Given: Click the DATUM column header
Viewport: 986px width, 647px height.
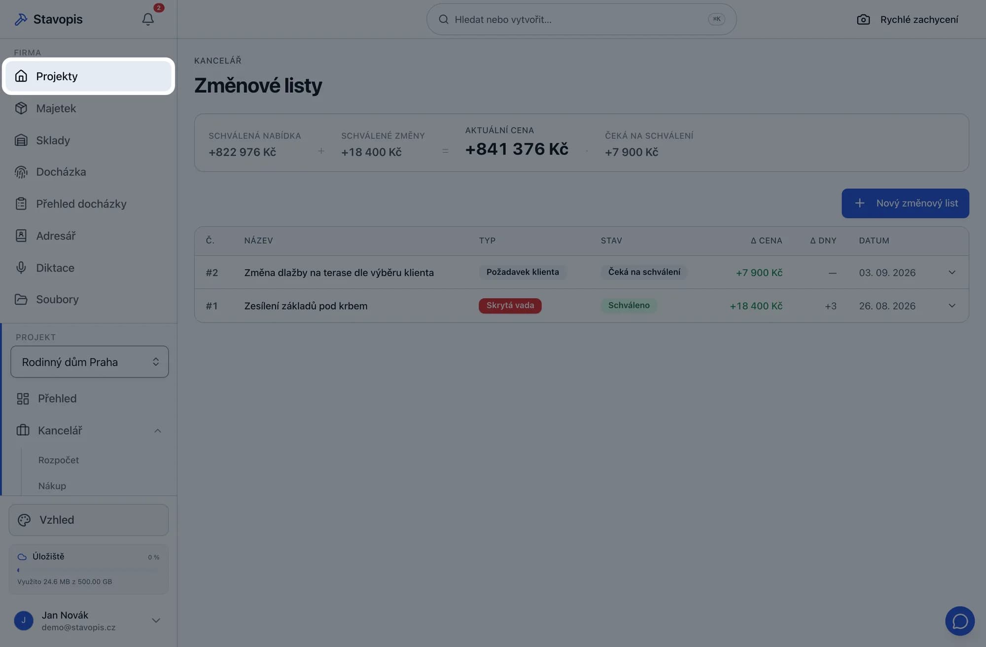Looking at the screenshot, I should pos(874,240).
